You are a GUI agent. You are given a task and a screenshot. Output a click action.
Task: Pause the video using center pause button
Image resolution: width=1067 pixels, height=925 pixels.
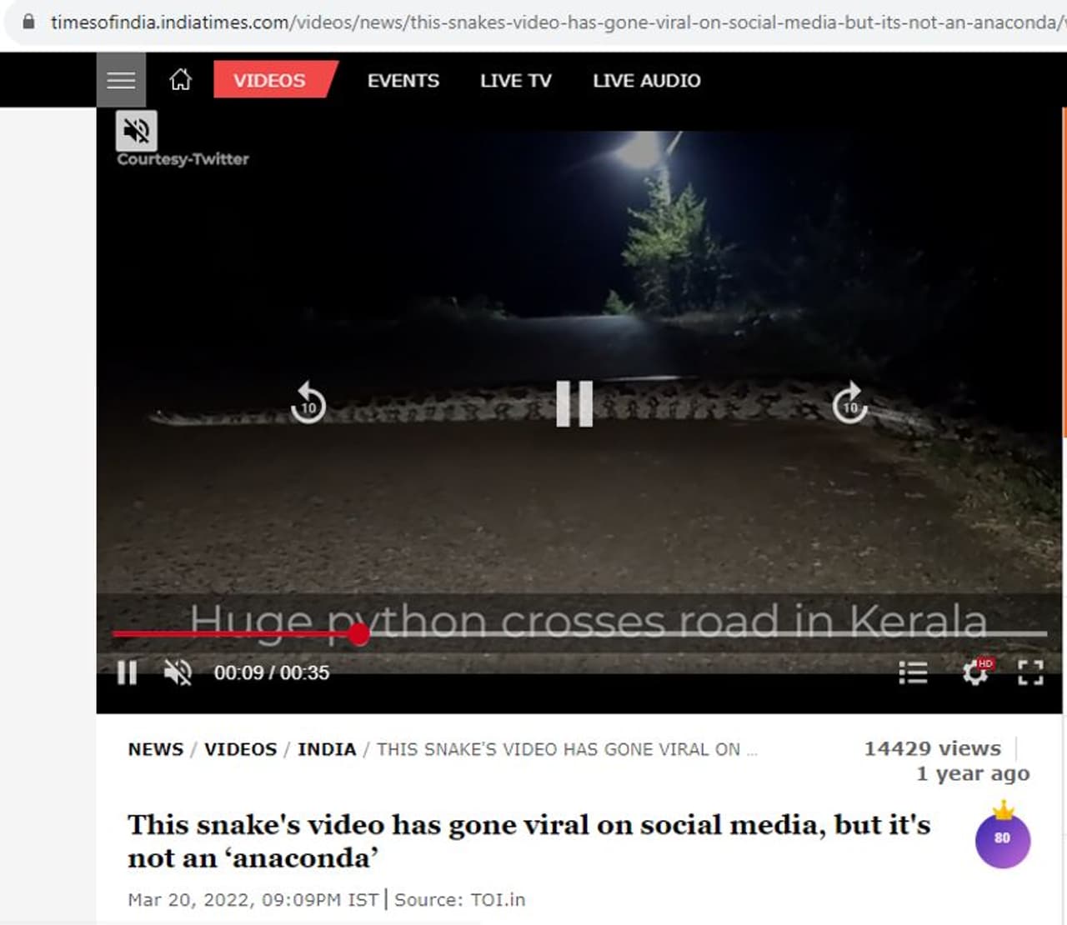pos(574,403)
